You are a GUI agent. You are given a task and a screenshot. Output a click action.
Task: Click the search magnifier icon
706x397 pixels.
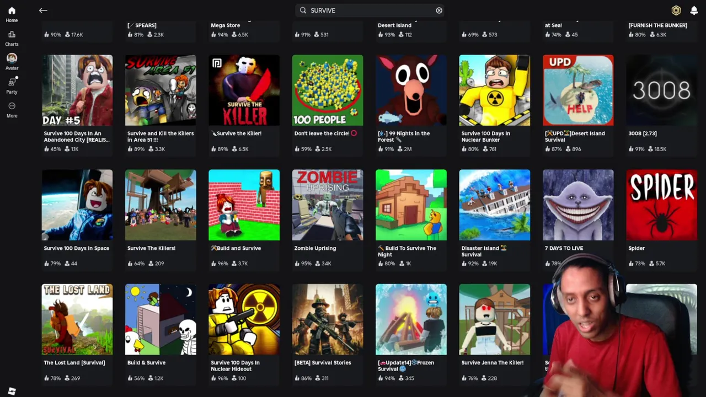click(303, 10)
